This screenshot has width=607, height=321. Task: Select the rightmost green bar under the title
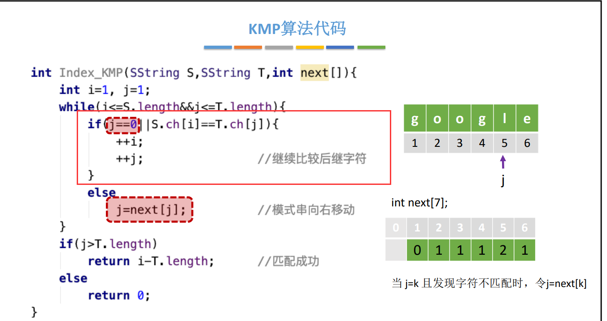coord(371,47)
